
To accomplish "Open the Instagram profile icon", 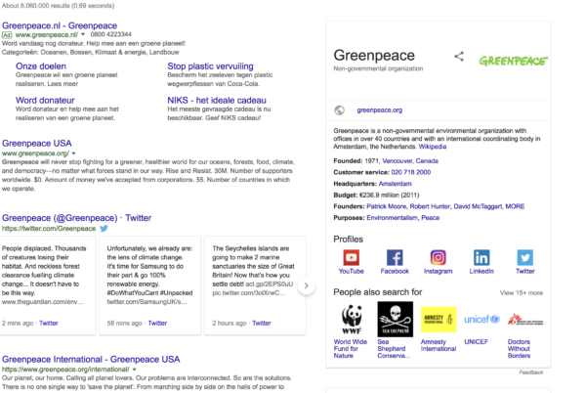I will pos(438,258).
